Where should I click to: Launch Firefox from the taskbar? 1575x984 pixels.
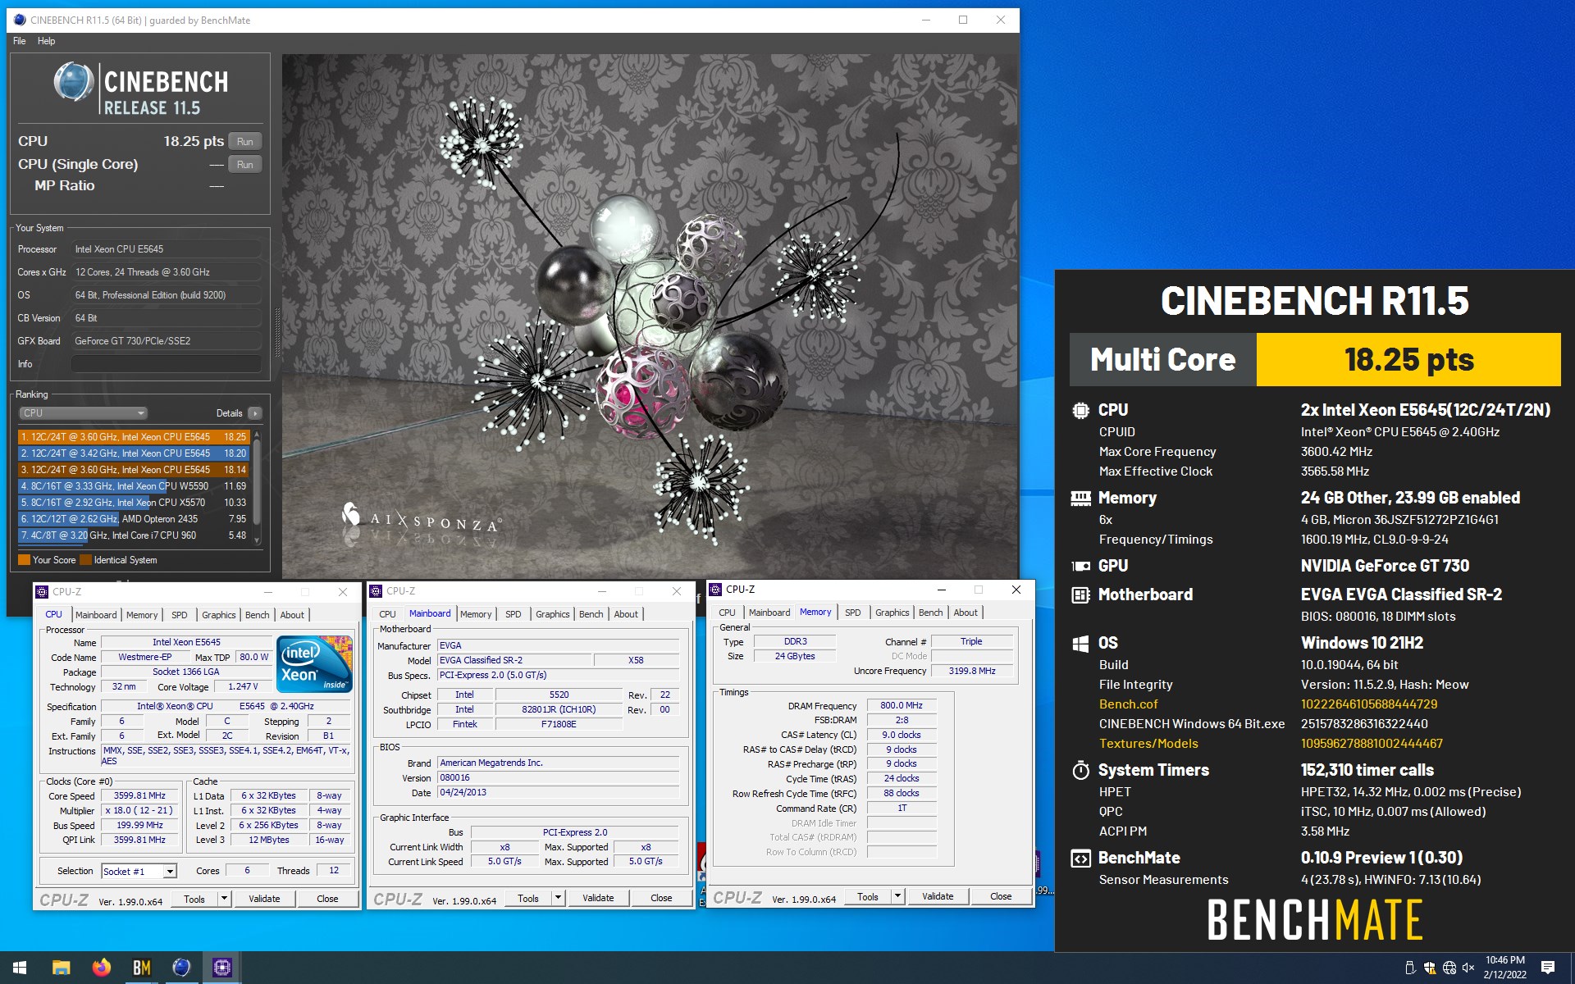[102, 968]
